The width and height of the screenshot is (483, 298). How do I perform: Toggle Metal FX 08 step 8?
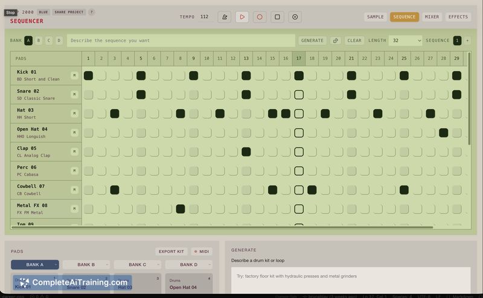coord(181,209)
